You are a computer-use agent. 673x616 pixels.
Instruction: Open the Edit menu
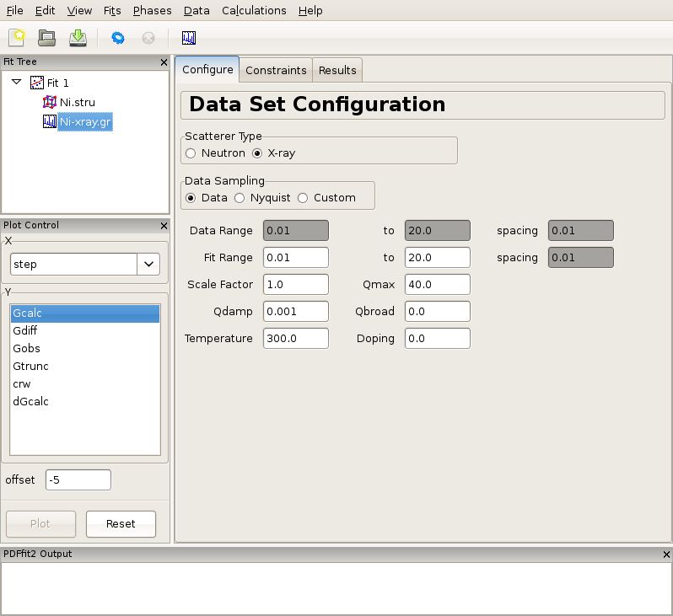[45, 11]
